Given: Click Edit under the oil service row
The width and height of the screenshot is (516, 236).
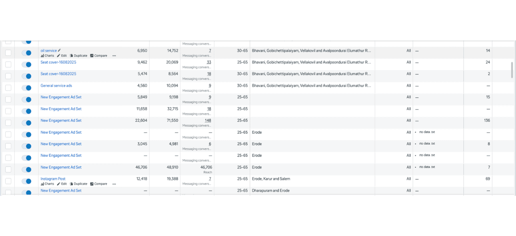Looking at the screenshot, I should coord(62,56).
